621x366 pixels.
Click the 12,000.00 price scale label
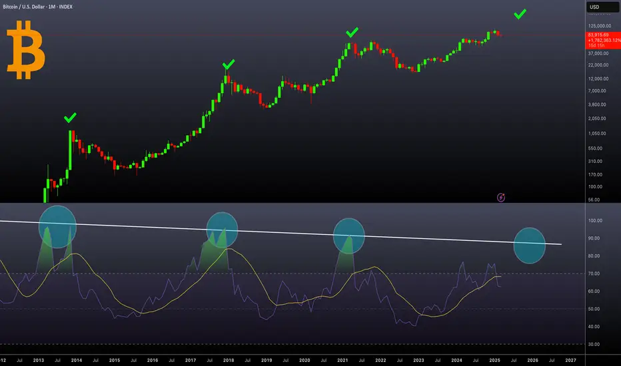point(598,79)
